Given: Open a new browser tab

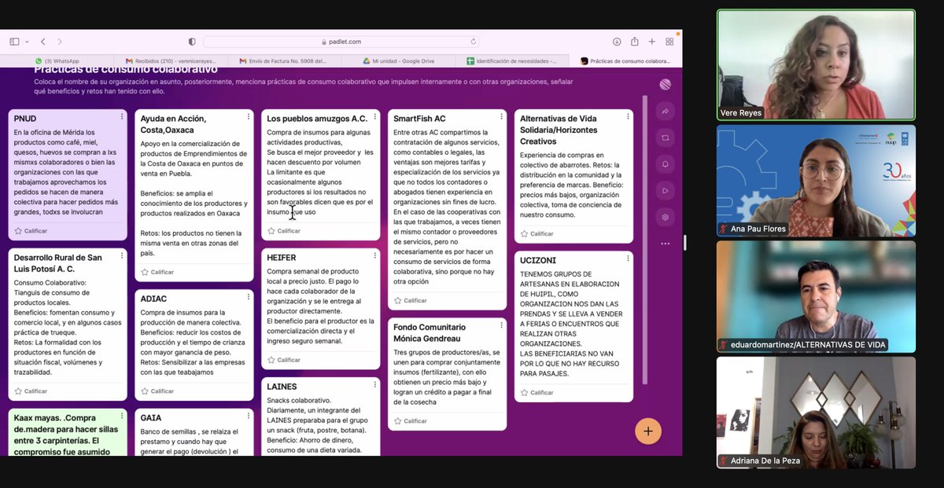Looking at the screenshot, I should point(652,42).
